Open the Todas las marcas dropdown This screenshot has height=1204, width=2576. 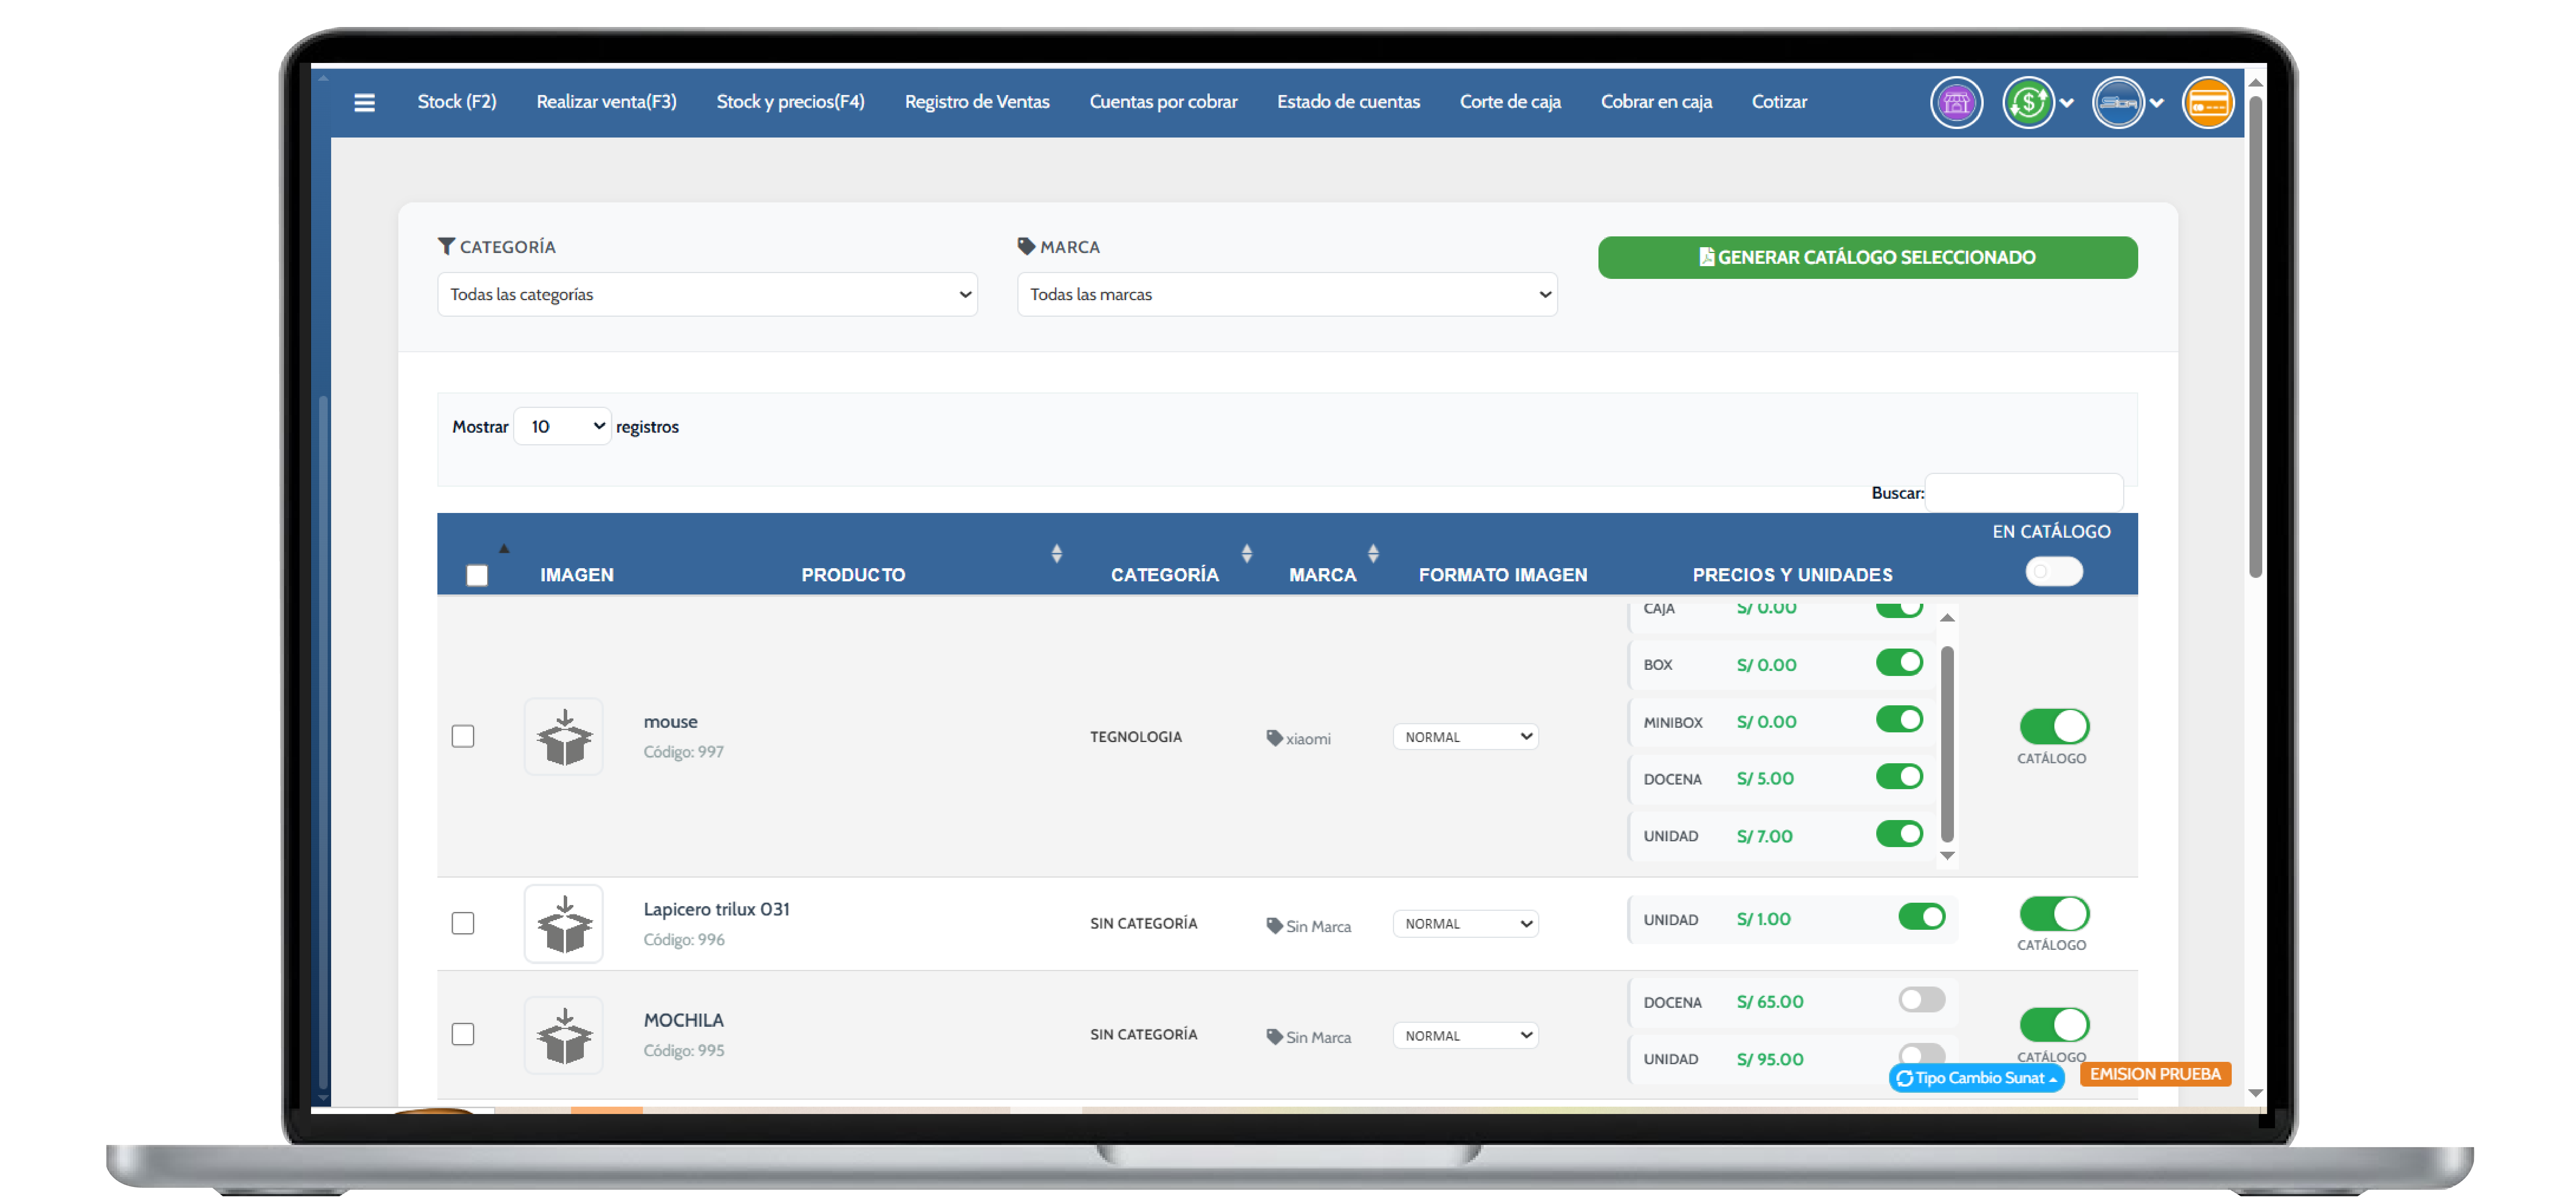pos(1287,295)
